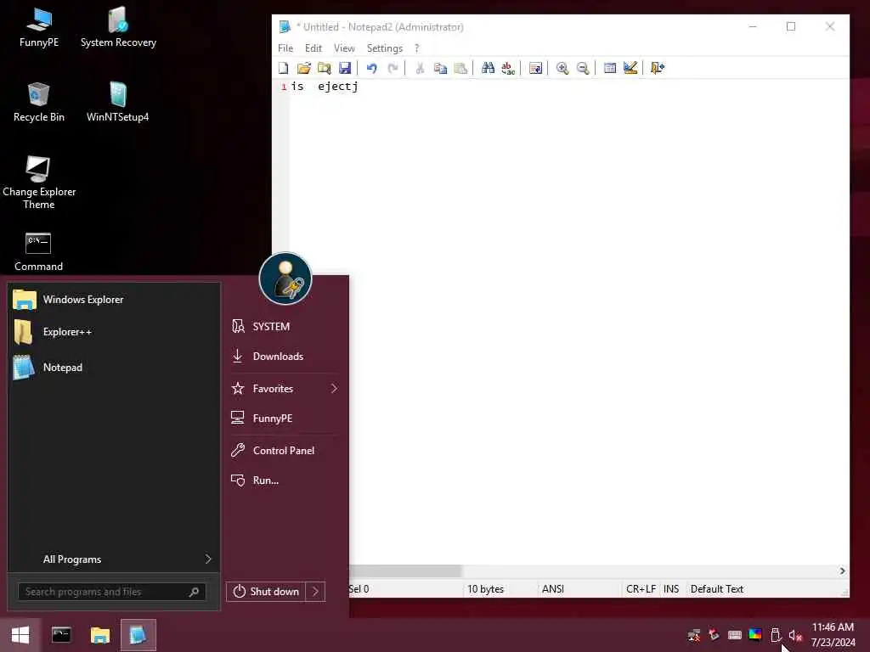The width and height of the screenshot is (870, 652).
Task: Click the Undo arrow icon
Action: (x=372, y=68)
